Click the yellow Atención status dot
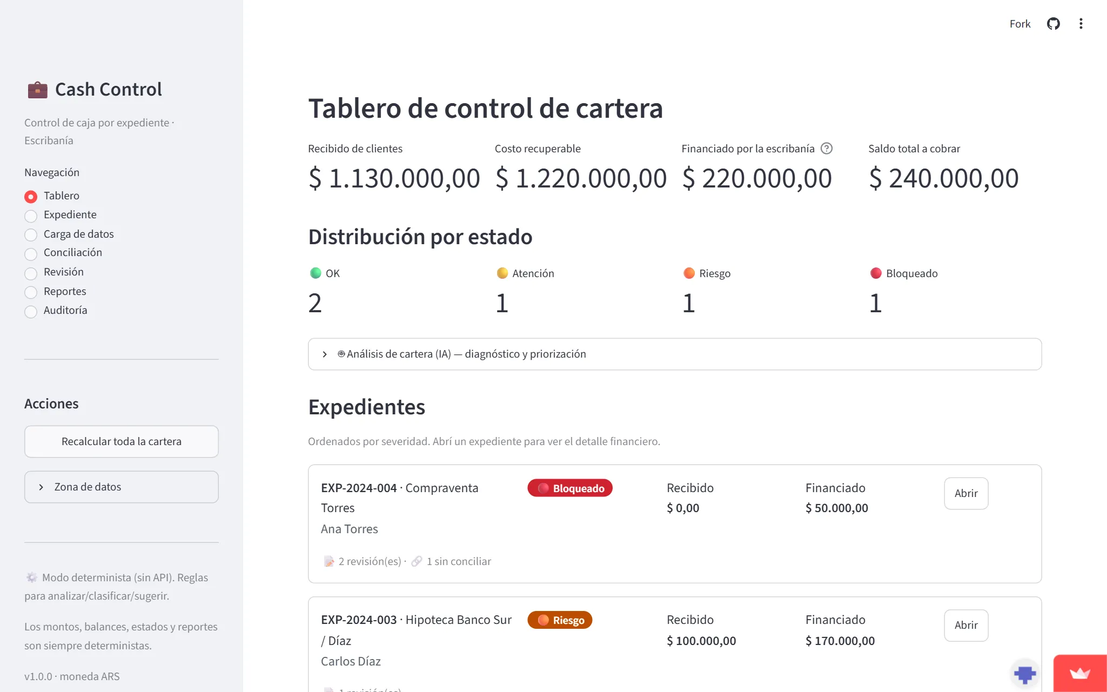The height and width of the screenshot is (692, 1107). 502,273
